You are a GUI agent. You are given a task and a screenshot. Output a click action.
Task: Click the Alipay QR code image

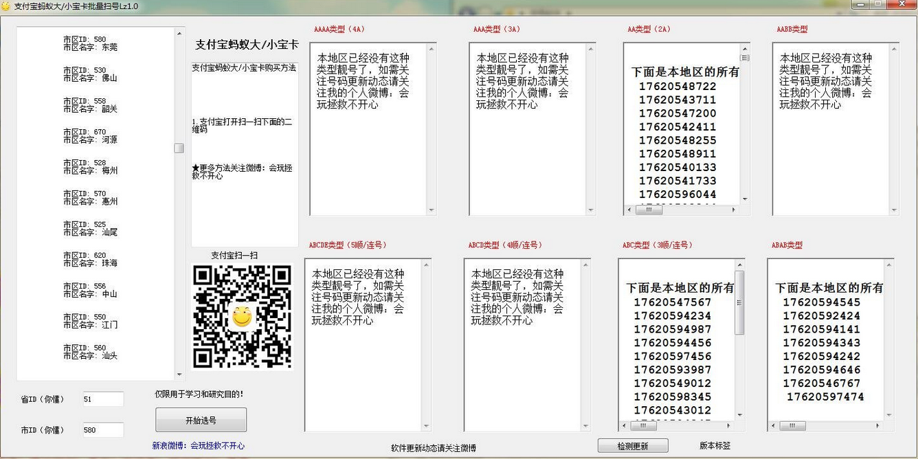pyautogui.click(x=242, y=316)
